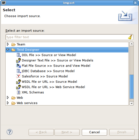Click WSDL Web Service Model icon
This screenshot has height=140, width=139.
(19, 87)
